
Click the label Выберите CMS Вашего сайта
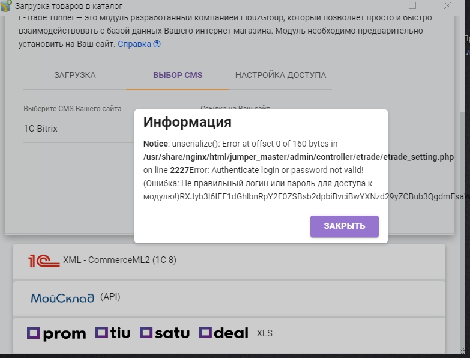point(73,109)
